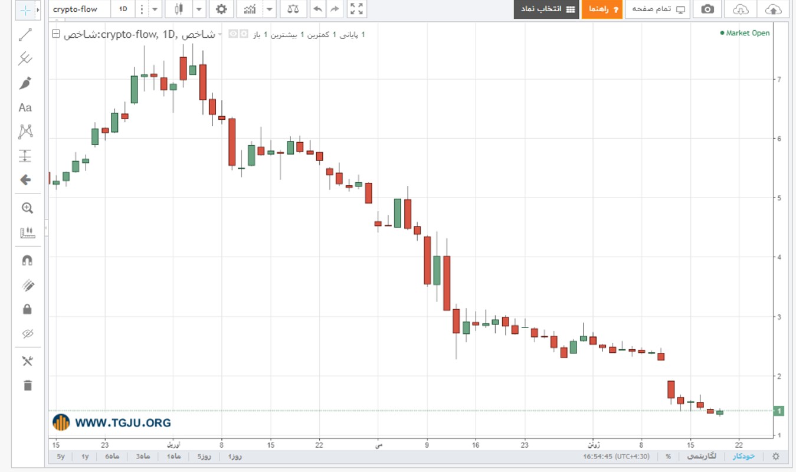Take a chart snapshot with camera icon
This screenshot has width=796, height=472.
[x=707, y=9]
